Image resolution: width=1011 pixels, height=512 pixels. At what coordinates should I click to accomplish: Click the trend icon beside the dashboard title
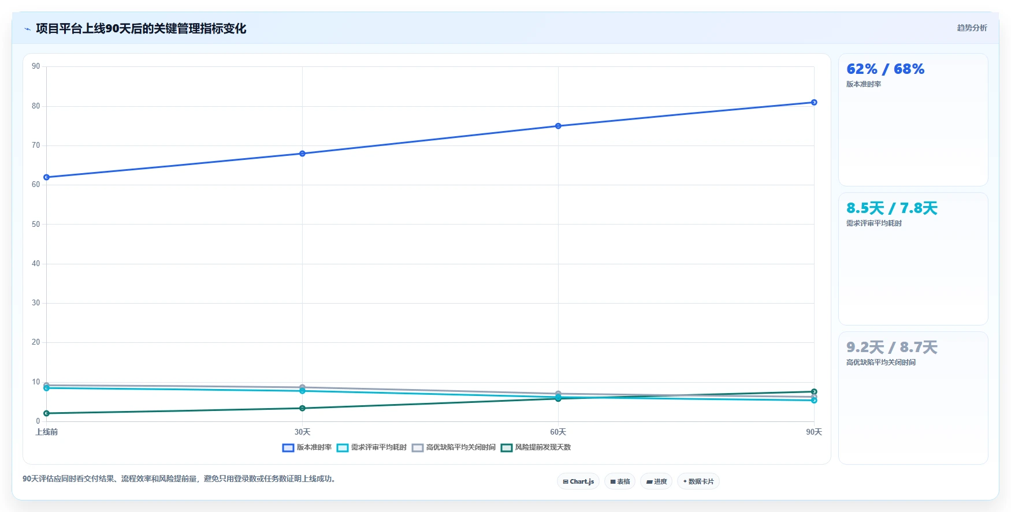tap(27, 29)
